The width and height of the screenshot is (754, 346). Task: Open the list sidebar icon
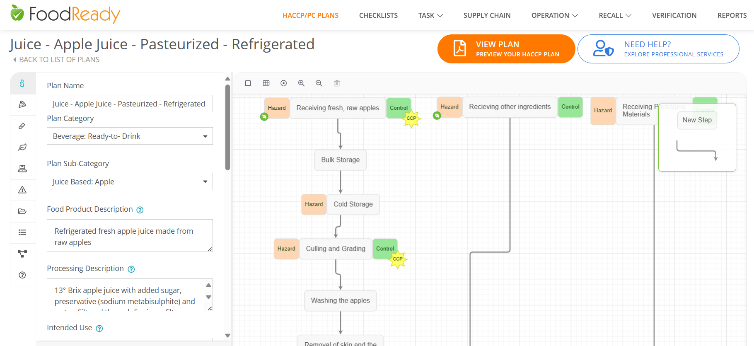[x=22, y=232]
